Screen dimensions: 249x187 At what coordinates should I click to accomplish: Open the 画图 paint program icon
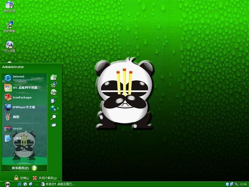[x=8, y=116]
